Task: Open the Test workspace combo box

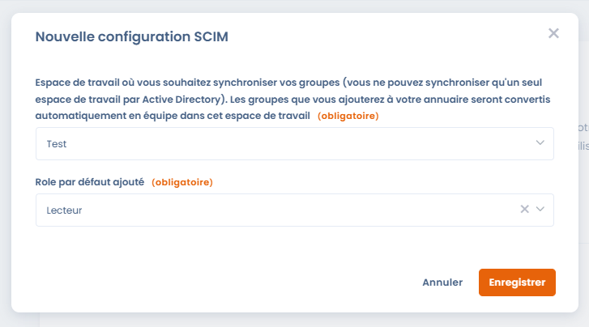Action: (275, 143)
